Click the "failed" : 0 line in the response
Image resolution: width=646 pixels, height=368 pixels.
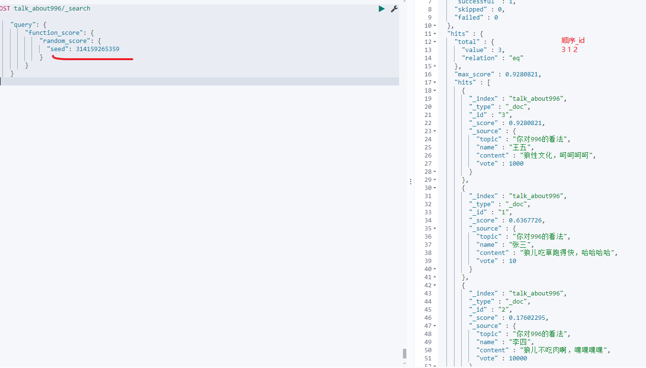[x=476, y=18]
